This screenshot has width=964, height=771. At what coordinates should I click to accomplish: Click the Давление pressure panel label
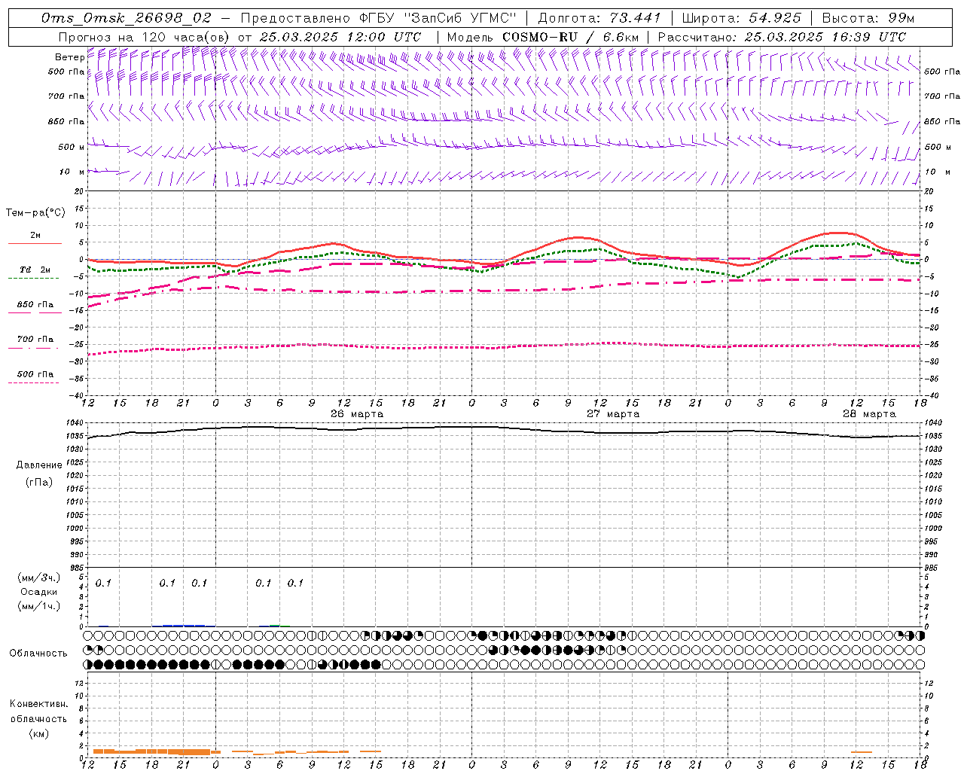(x=39, y=465)
